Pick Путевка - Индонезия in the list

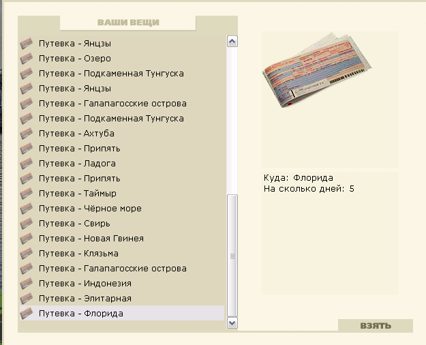coord(122,284)
